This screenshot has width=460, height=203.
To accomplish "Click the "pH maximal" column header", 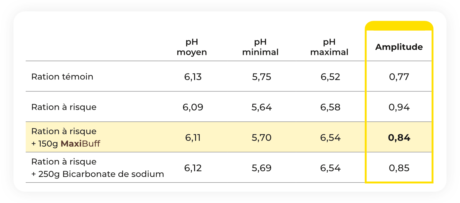I will click(x=329, y=47).
